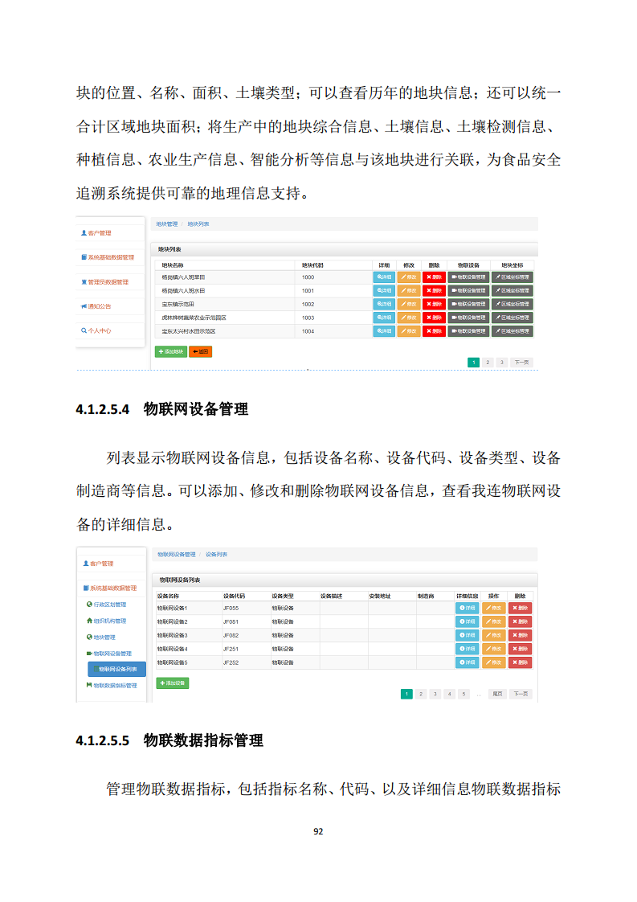This screenshot has width=637, height=902.
Task: Select highlighted 物联网设备列表 sidebar entry
Action: [x=116, y=669]
